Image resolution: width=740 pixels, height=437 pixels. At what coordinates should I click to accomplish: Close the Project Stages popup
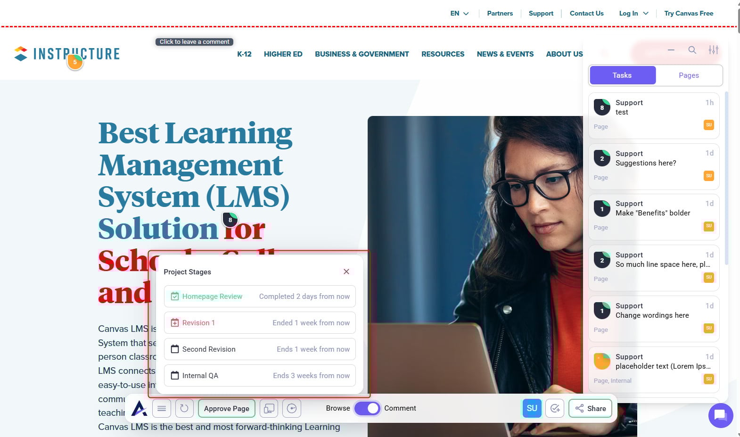pyautogui.click(x=346, y=272)
